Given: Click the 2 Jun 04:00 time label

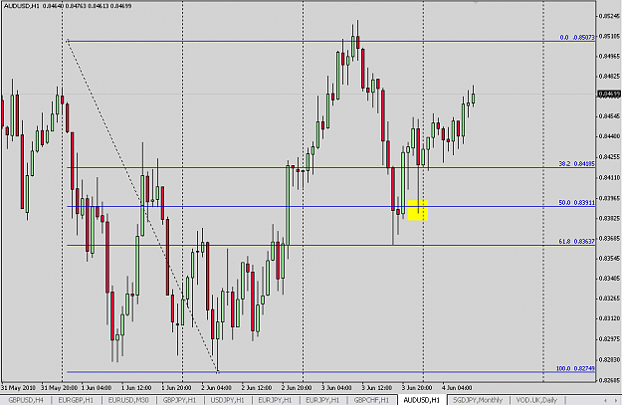Looking at the screenshot, I should click(x=216, y=387).
